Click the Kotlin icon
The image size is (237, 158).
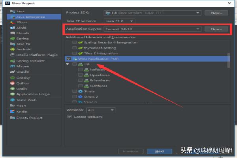pyautogui.click(x=13, y=111)
